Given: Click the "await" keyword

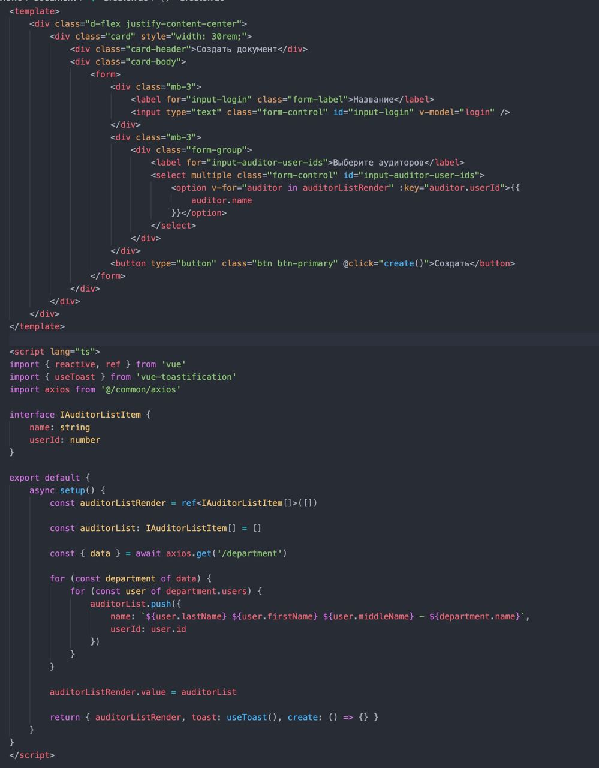Looking at the screenshot, I should (148, 553).
